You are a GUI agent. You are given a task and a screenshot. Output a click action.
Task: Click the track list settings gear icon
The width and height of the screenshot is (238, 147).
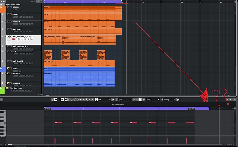[x=41, y=95]
